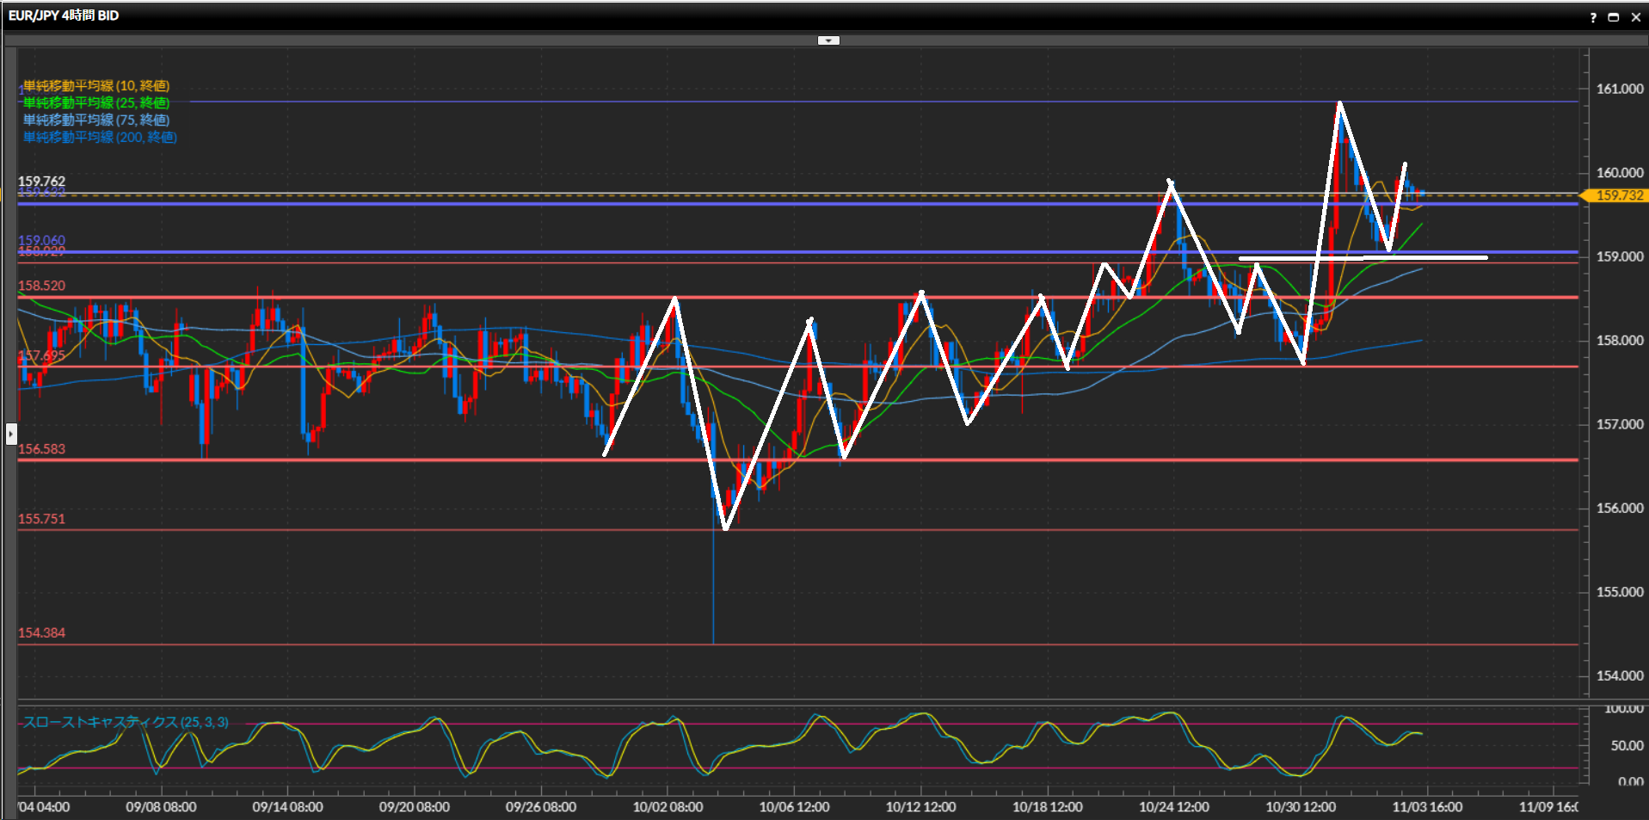Viewport: 1649px width, 820px height.
Task: Expand the top toolbar dropdown arrow
Action: point(828,40)
